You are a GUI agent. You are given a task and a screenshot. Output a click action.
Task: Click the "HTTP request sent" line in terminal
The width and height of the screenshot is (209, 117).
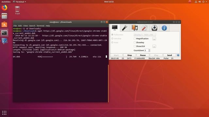tap(40, 47)
